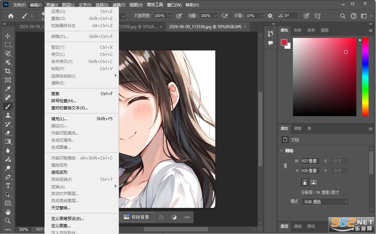Select the Clone Stamp tool
This screenshot has height=234, width=376.
(x=8, y=115)
